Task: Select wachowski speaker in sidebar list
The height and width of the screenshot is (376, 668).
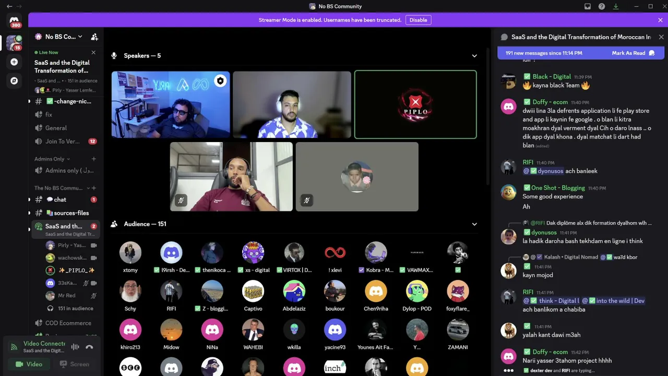Action: click(x=71, y=258)
